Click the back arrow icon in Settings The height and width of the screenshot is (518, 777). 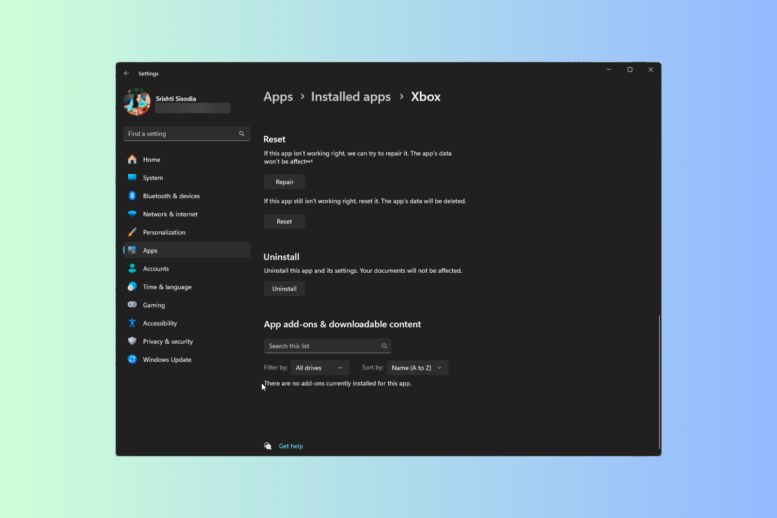coord(127,73)
